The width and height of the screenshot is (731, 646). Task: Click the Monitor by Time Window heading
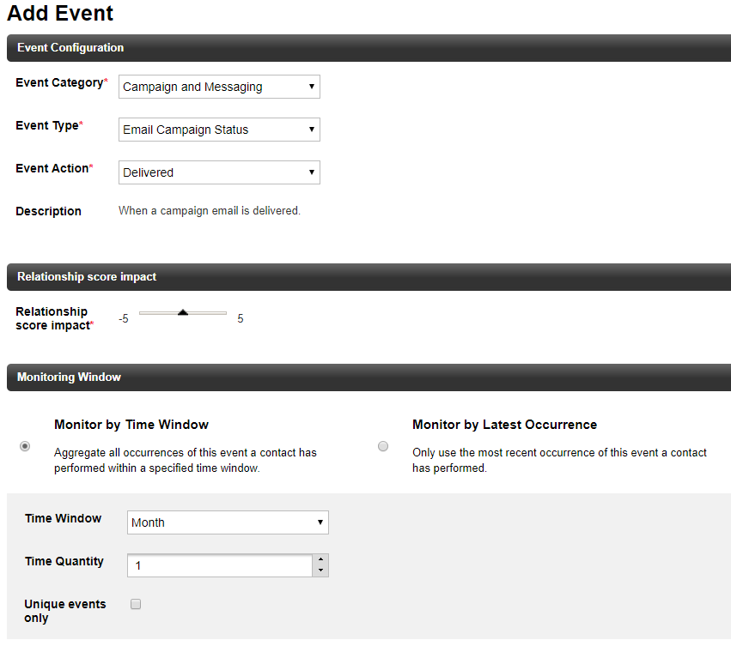click(131, 425)
